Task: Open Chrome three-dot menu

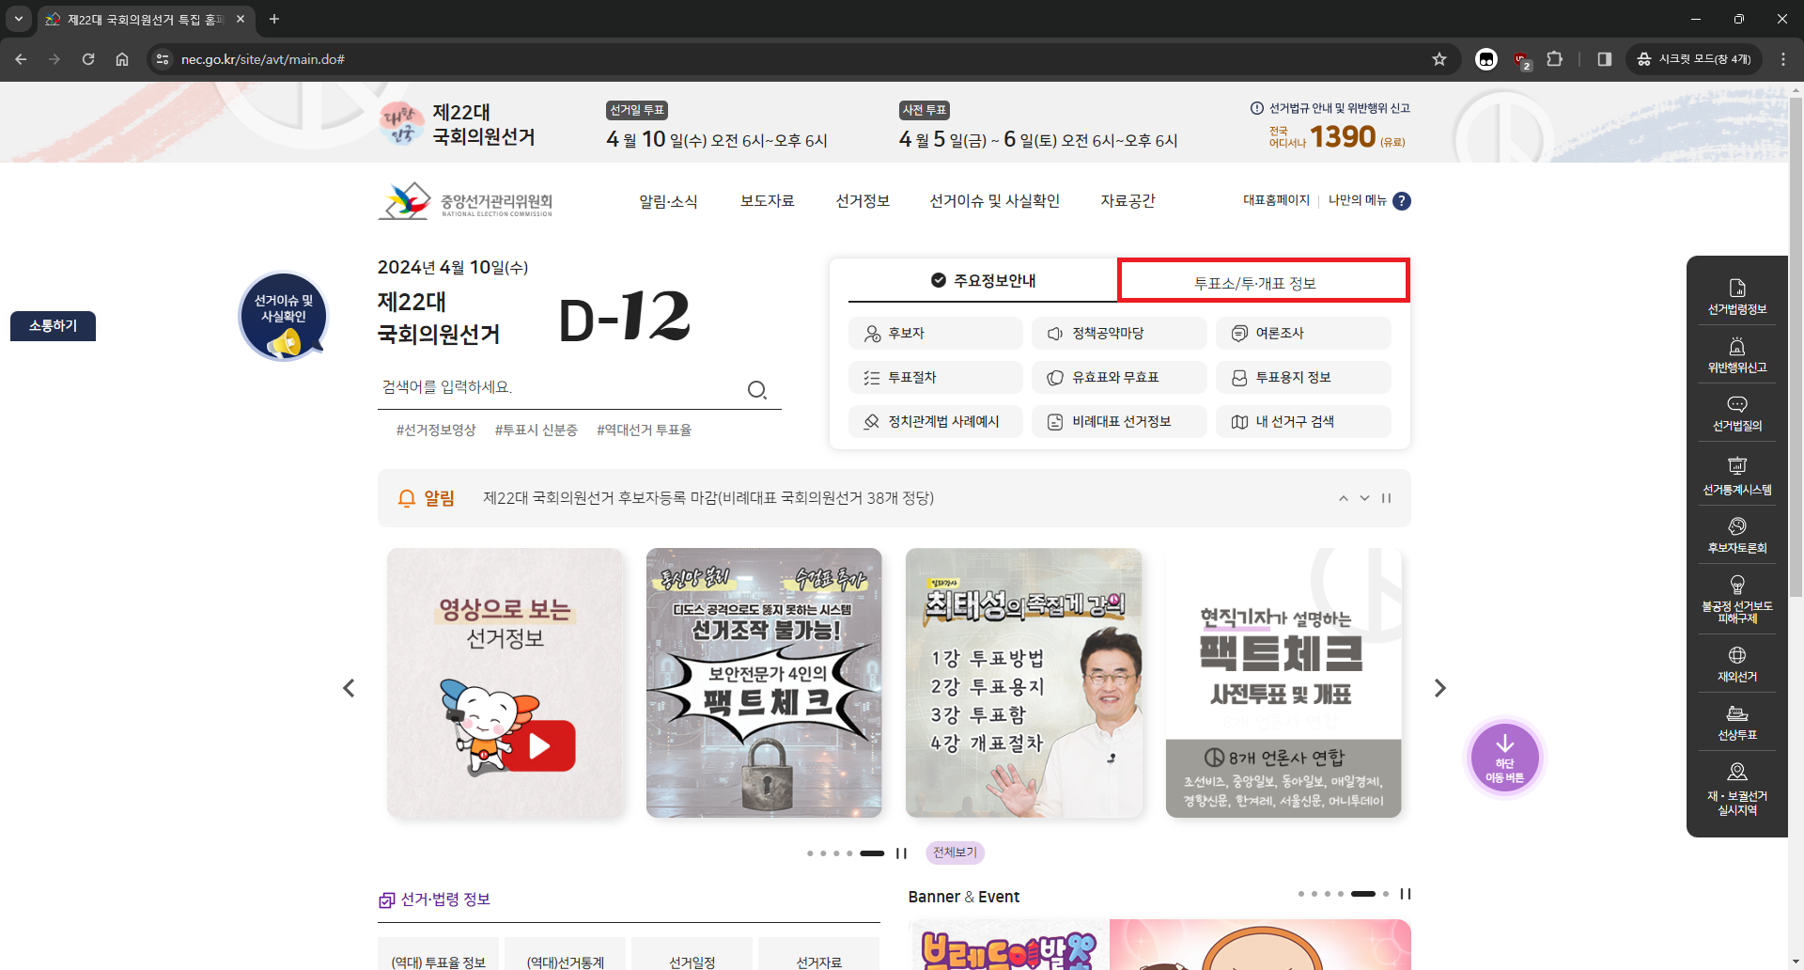Action: 1782,59
